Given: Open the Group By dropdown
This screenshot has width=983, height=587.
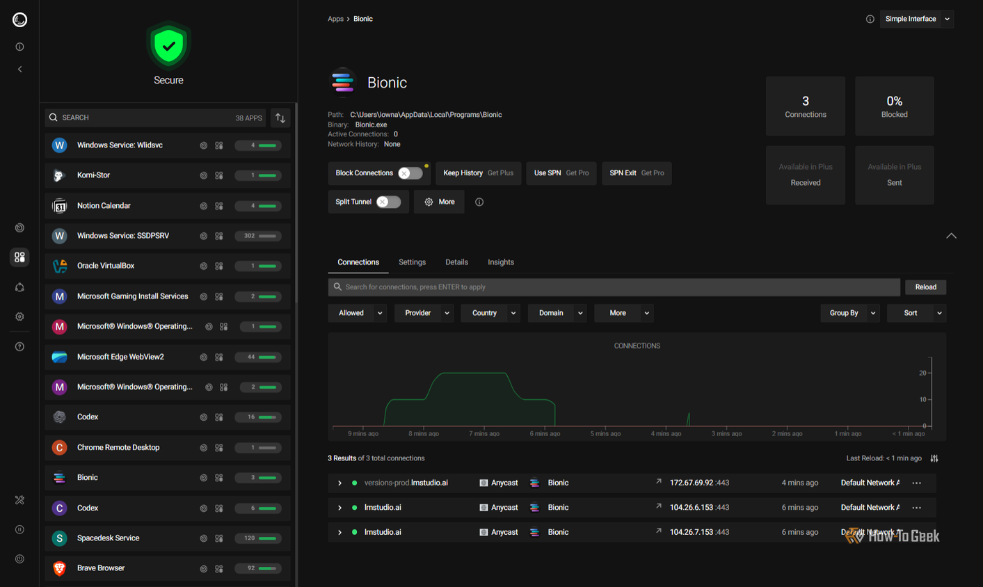Looking at the screenshot, I should (x=850, y=313).
